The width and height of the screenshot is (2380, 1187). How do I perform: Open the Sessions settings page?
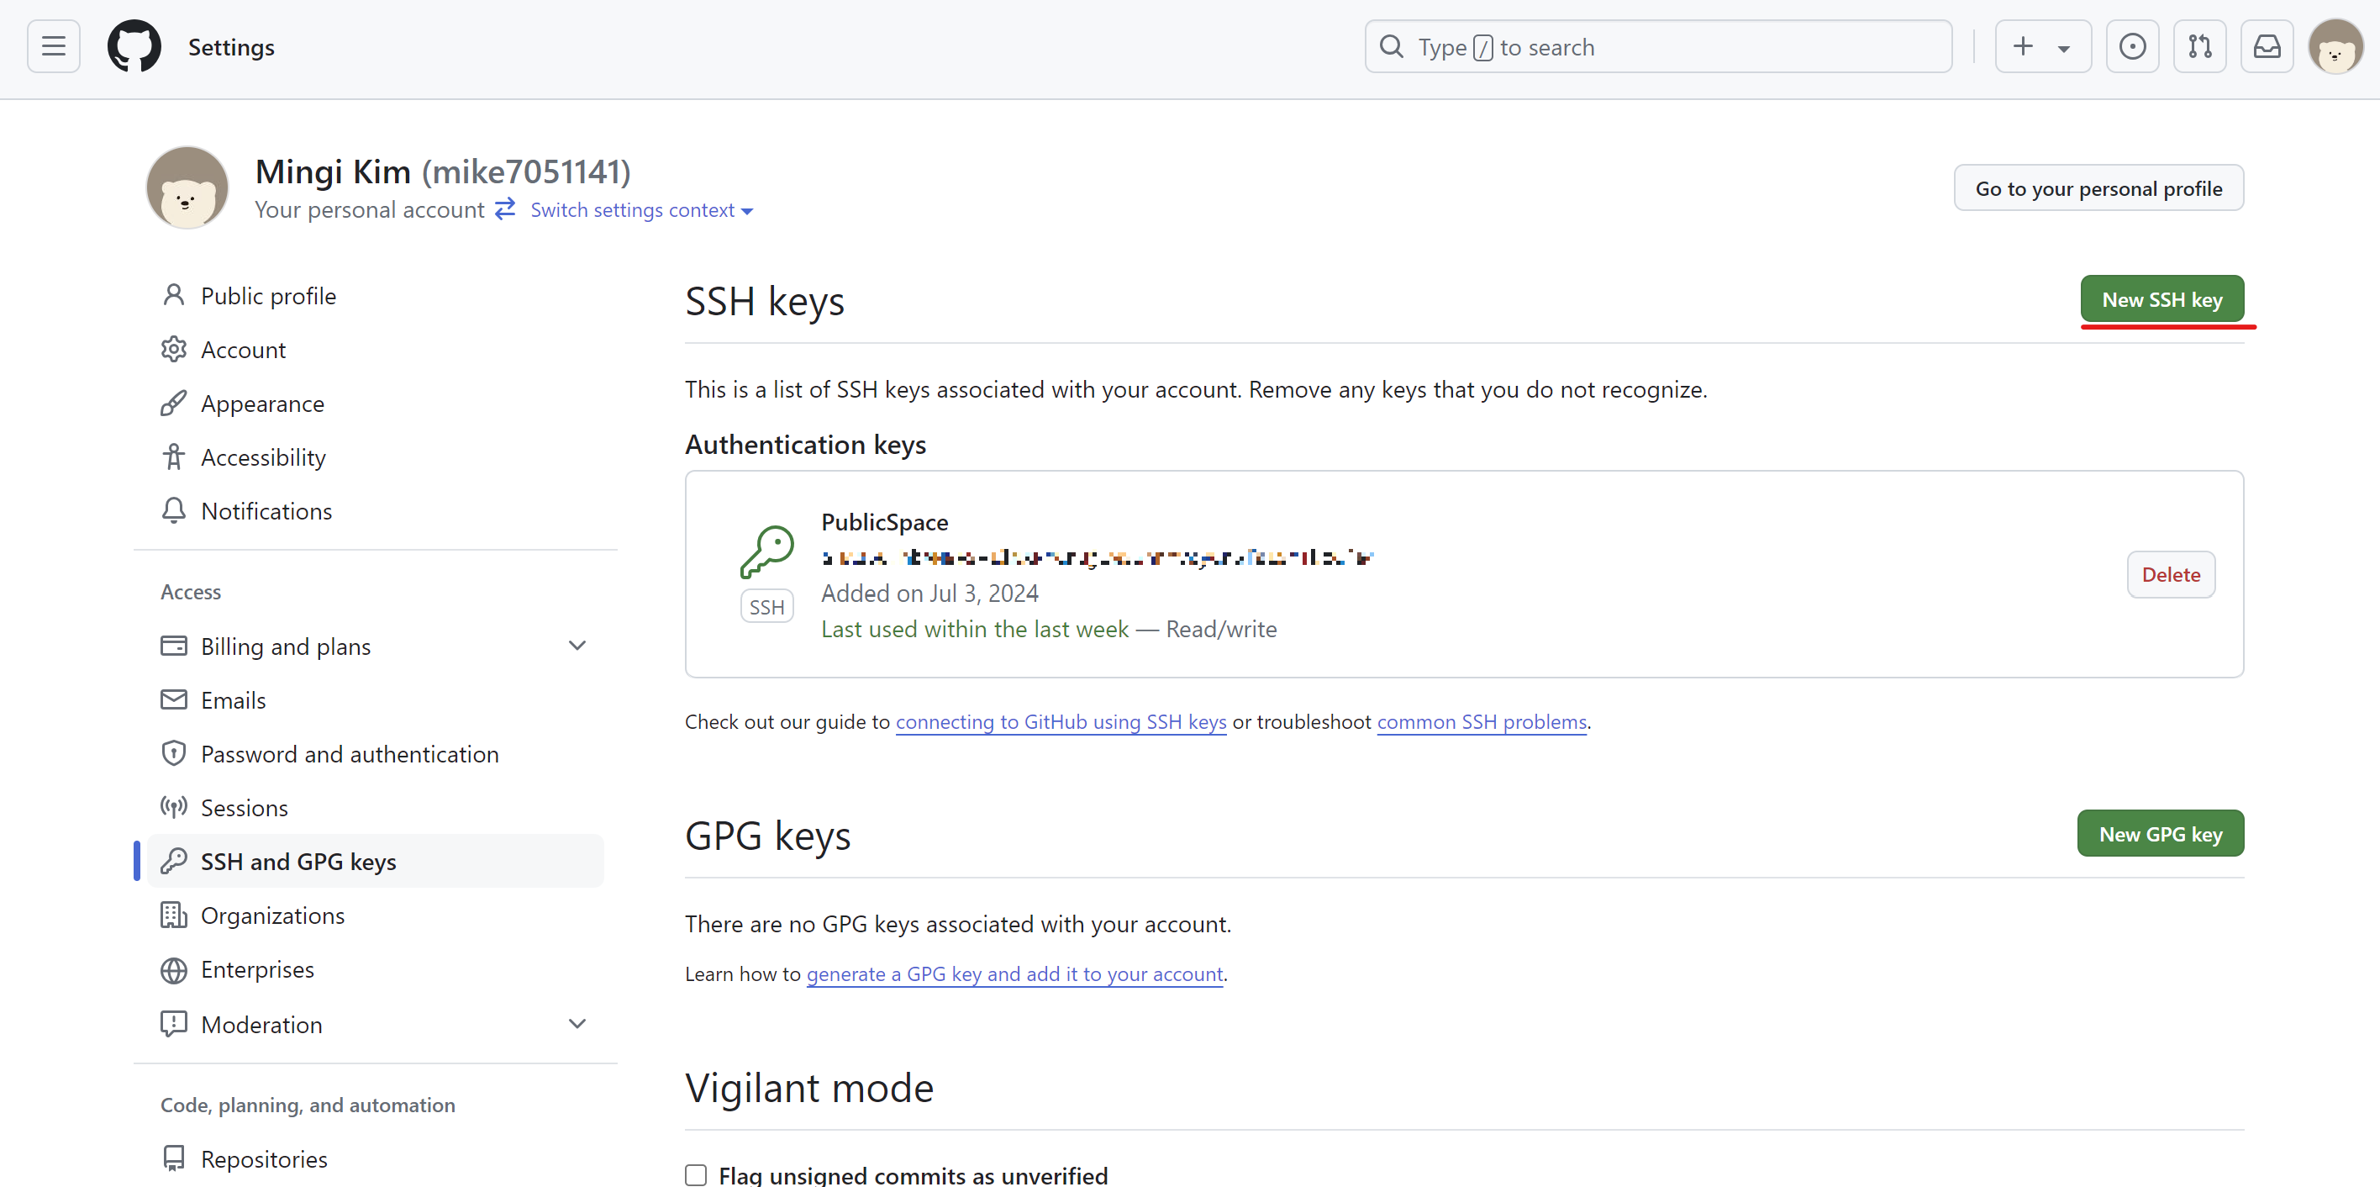(x=244, y=807)
